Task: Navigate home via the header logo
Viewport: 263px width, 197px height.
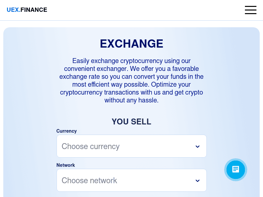Action: pyautogui.click(x=27, y=10)
